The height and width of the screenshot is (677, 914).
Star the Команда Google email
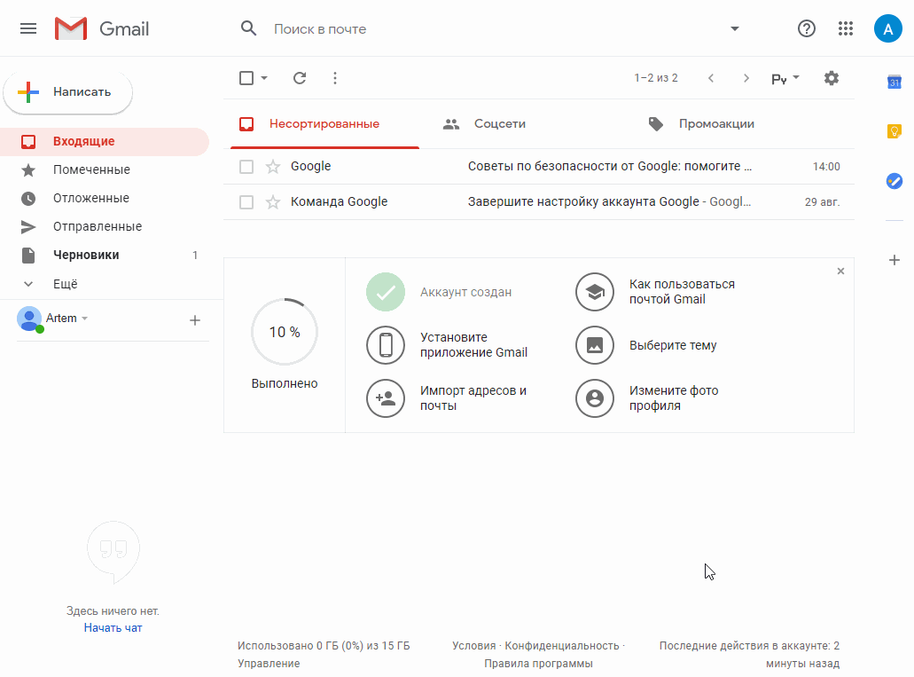coord(273,202)
